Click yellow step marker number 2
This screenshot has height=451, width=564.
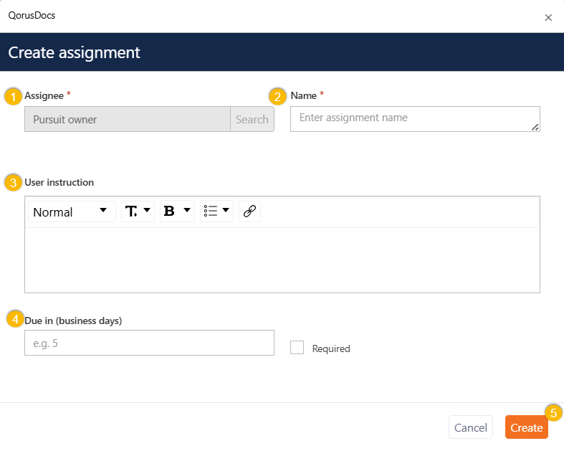click(277, 96)
